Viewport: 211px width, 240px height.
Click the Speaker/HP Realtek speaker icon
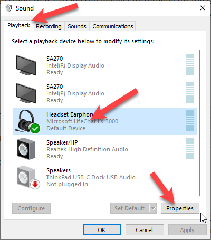(x=26, y=149)
